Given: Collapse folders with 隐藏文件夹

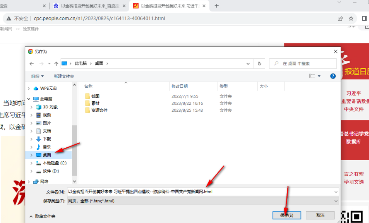Looking at the screenshot, I should 42,216.
